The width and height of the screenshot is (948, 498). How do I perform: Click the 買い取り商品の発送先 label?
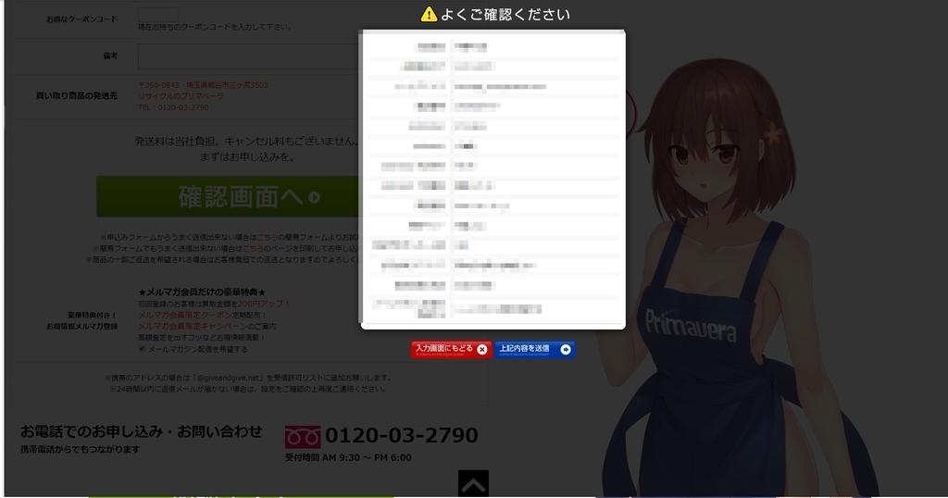point(77,95)
